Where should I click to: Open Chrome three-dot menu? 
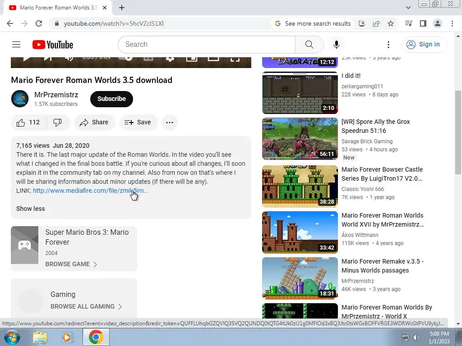[452, 23]
